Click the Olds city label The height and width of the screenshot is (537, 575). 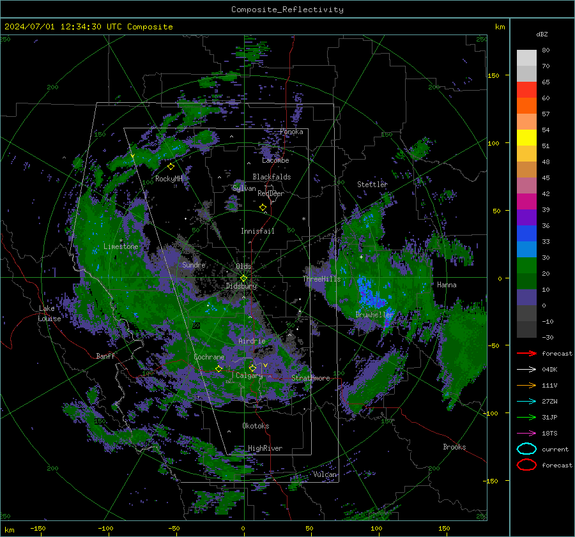point(243,266)
